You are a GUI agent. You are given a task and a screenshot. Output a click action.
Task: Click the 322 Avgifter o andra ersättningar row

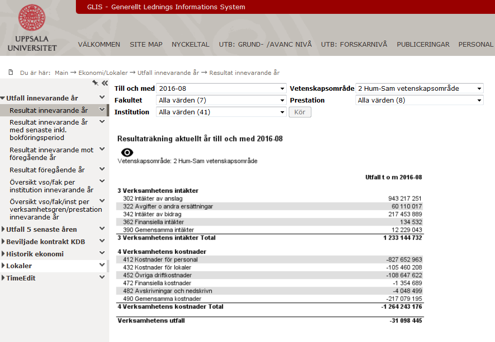tap(270, 206)
